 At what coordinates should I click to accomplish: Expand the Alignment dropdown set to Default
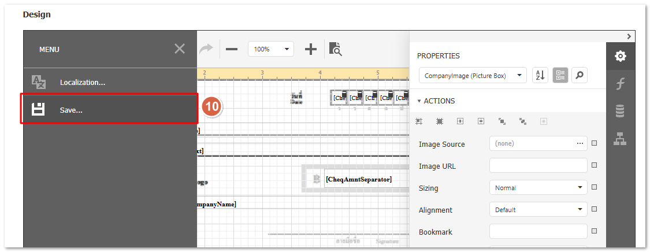(538, 210)
